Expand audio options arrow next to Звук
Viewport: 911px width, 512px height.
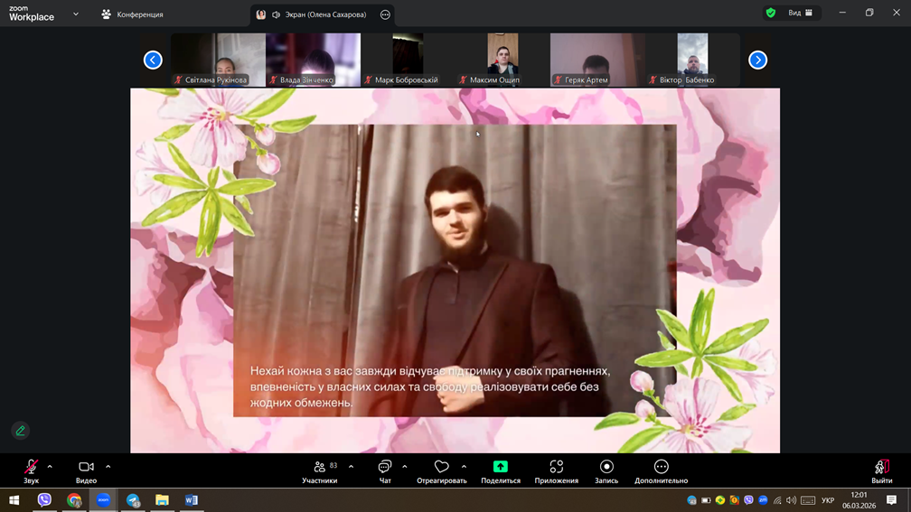point(50,467)
